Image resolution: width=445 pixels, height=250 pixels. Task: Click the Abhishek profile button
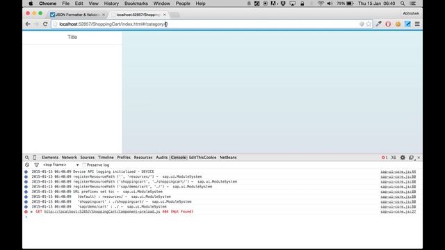[x=411, y=13]
